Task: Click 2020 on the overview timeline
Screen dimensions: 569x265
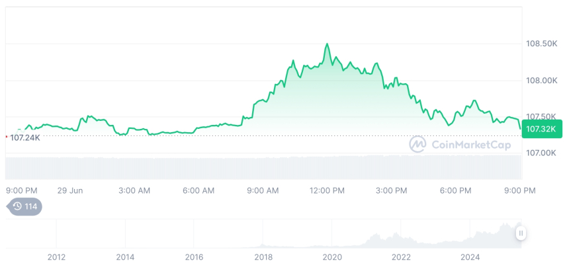Action: click(332, 256)
